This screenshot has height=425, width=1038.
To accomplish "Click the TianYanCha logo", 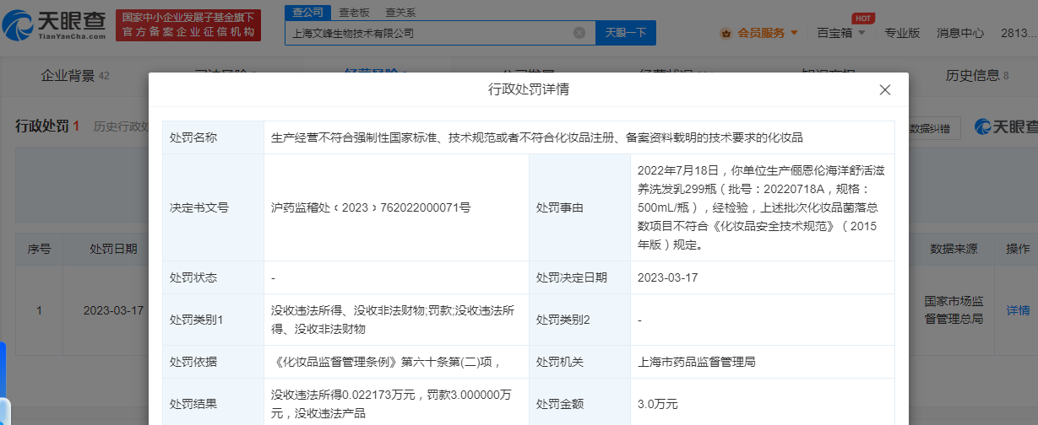I will pyautogui.click(x=54, y=24).
